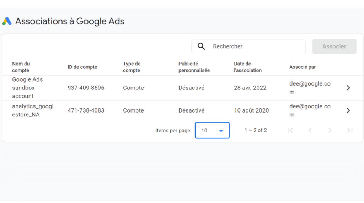The width and height of the screenshot is (364, 203).
Task: Click date 28 avr. 2022
Action: [x=250, y=88]
